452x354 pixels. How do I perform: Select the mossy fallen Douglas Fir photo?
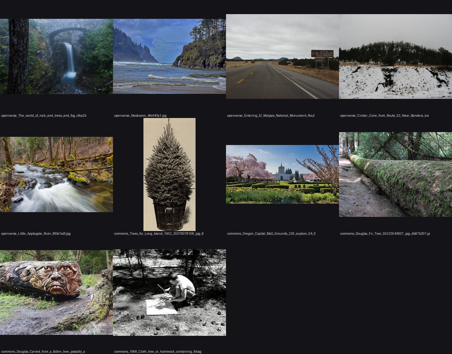pyautogui.click(x=395, y=174)
